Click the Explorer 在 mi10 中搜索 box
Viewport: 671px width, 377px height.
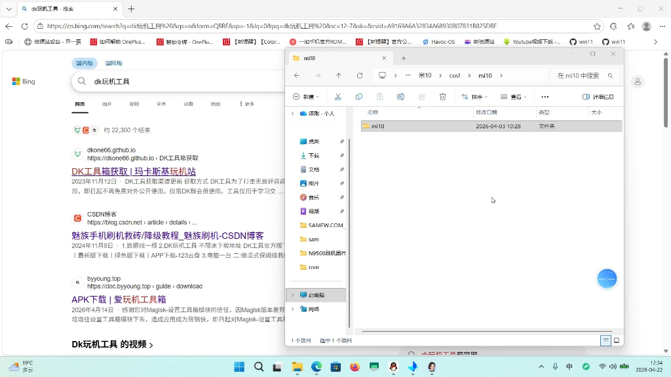coord(585,76)
